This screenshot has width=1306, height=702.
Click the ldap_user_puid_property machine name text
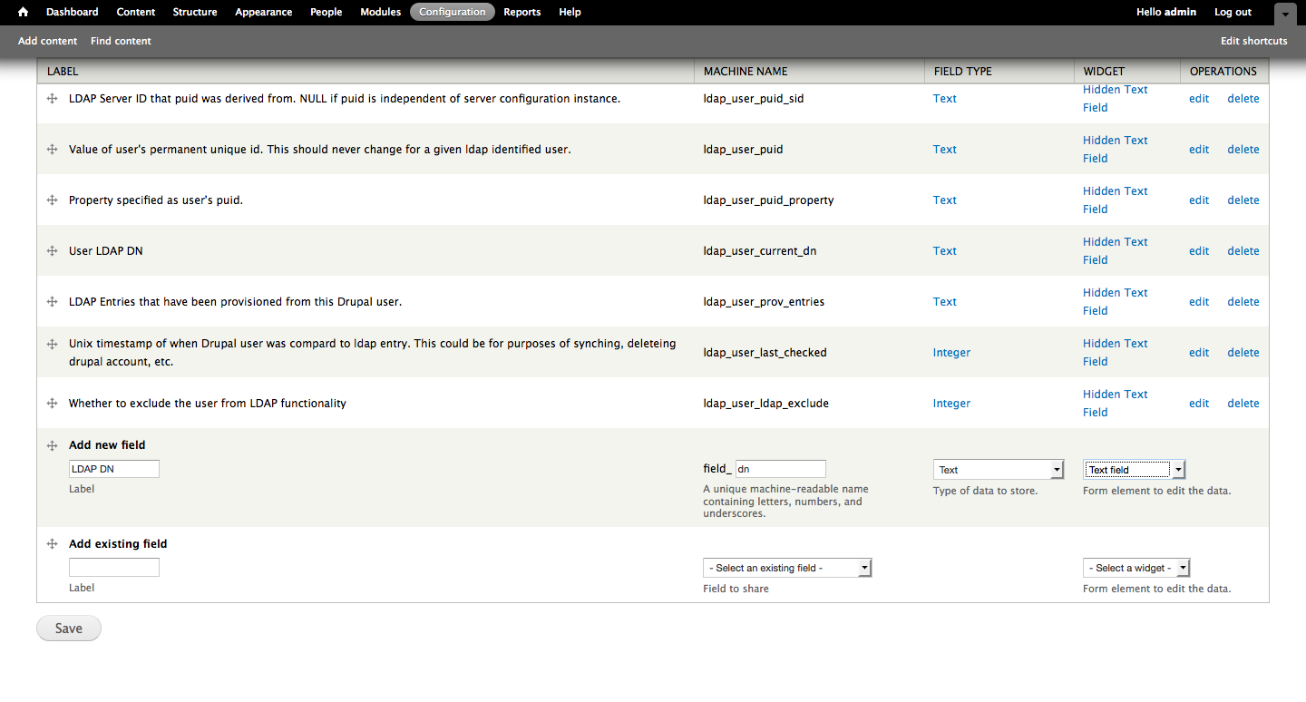[769, 200]
